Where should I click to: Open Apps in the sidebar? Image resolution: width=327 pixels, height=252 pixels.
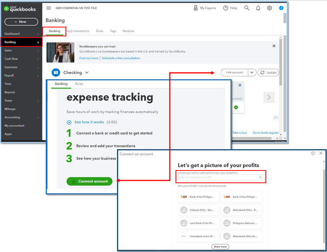[x=8, y=134]
